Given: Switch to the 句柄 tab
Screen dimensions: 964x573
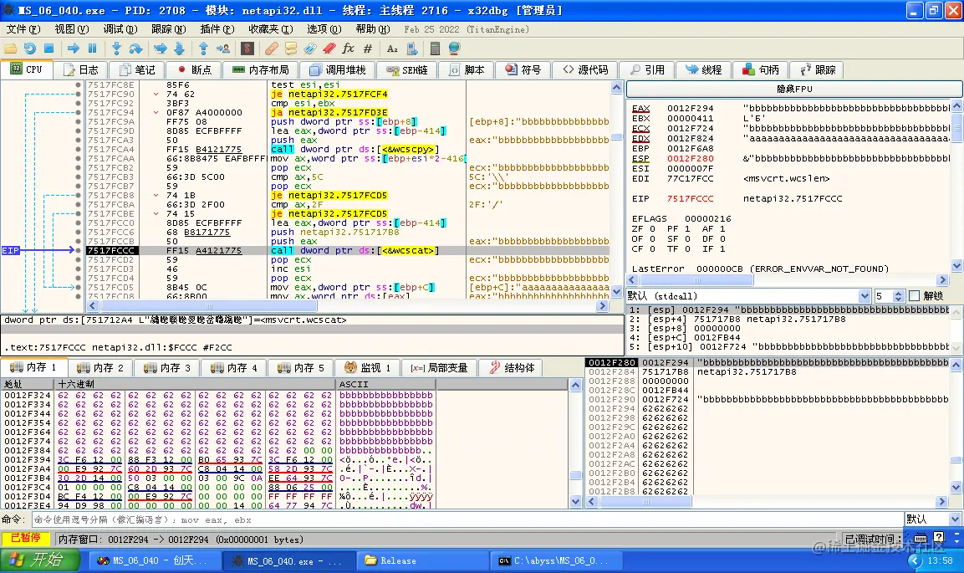Looking at the screenshot, I should (x=761, y=70).
